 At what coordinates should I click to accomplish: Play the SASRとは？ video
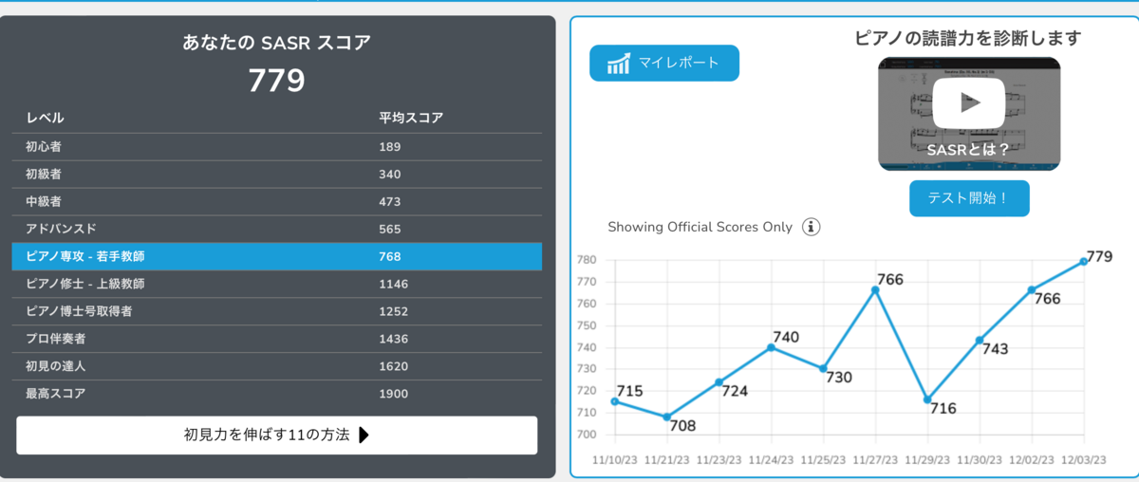tap(968, 102)
